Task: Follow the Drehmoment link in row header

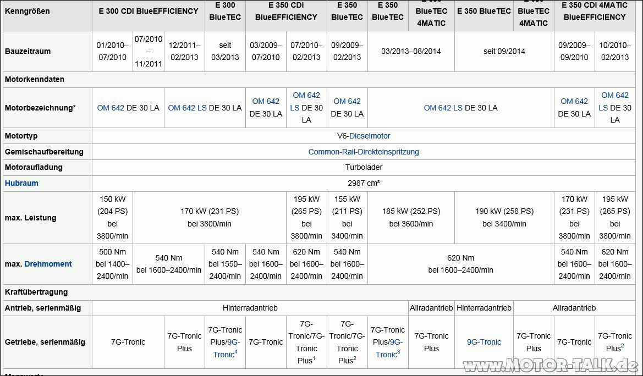Action: pyautogui.click(x=48, y=264)
